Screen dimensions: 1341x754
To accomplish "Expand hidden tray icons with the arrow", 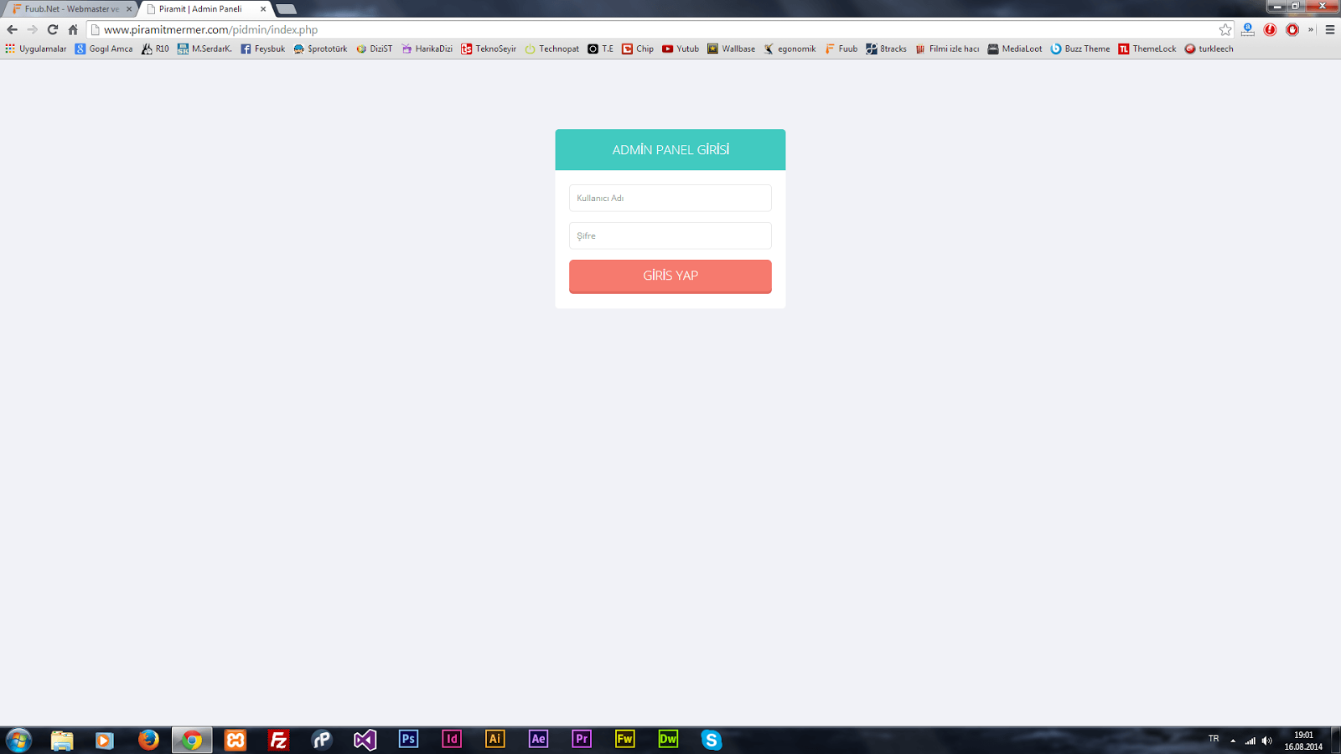I will pos(1233,740).
